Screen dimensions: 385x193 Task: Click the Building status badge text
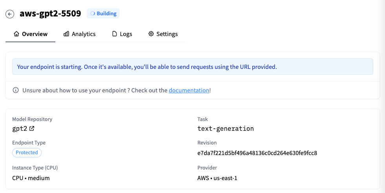point(107,14)
